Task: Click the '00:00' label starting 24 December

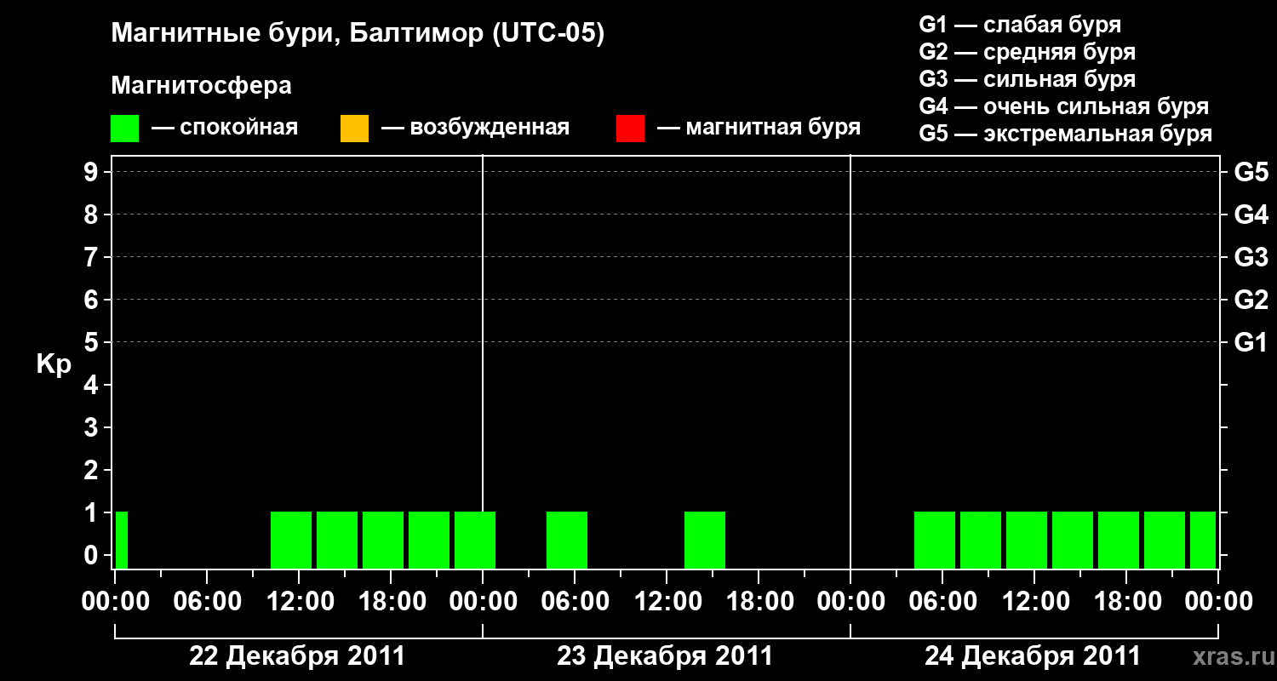Action: point(850,602)
